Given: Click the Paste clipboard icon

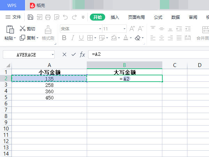Looking at the screenshot, I should tap(10, 29).
